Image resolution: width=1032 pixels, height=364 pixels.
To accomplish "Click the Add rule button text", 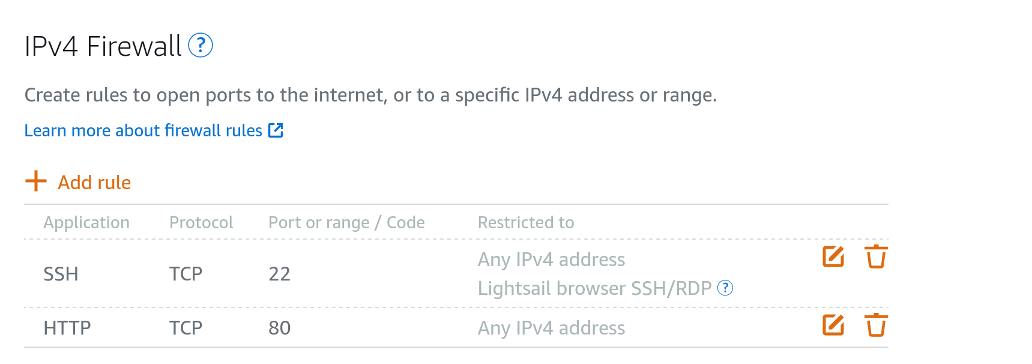I will pyautogui.click(x=94, y=183).
